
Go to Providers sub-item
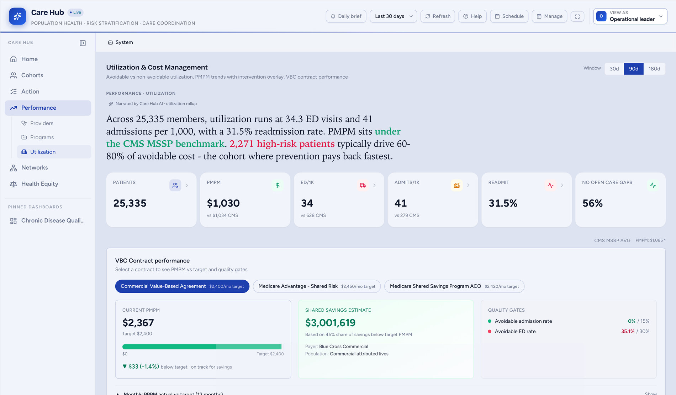[54, 123]
